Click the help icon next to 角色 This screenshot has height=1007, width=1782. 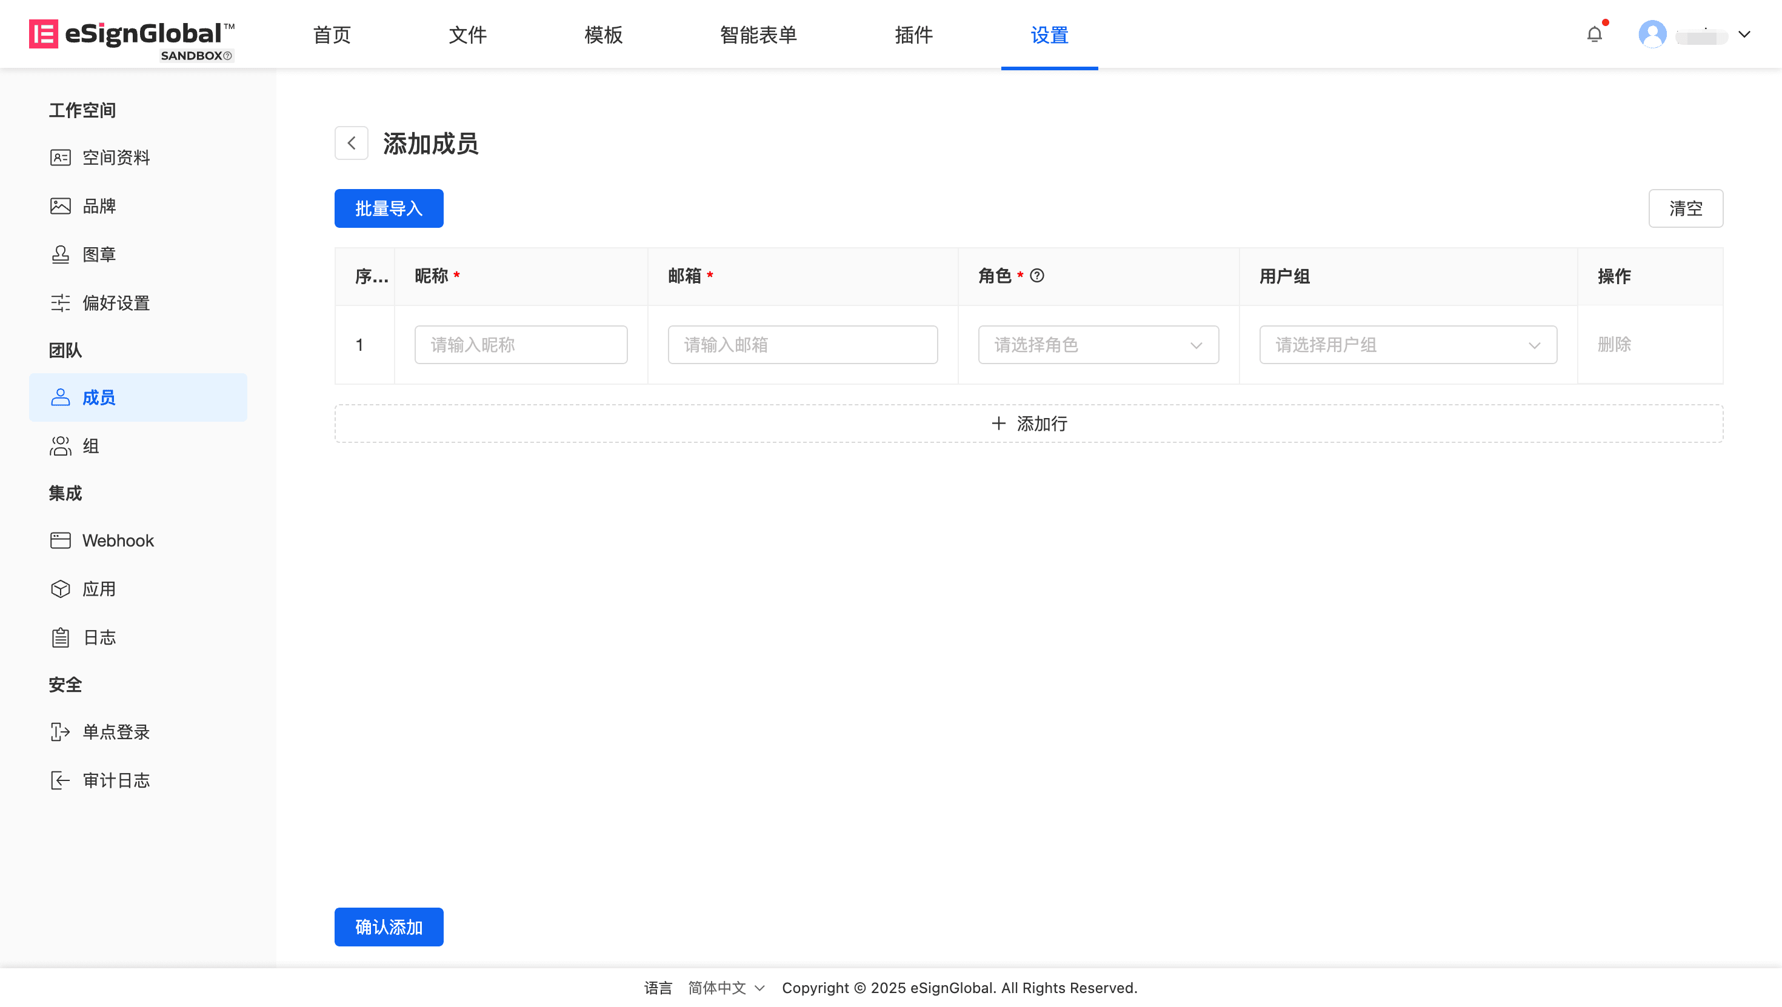click(1037, 276)
